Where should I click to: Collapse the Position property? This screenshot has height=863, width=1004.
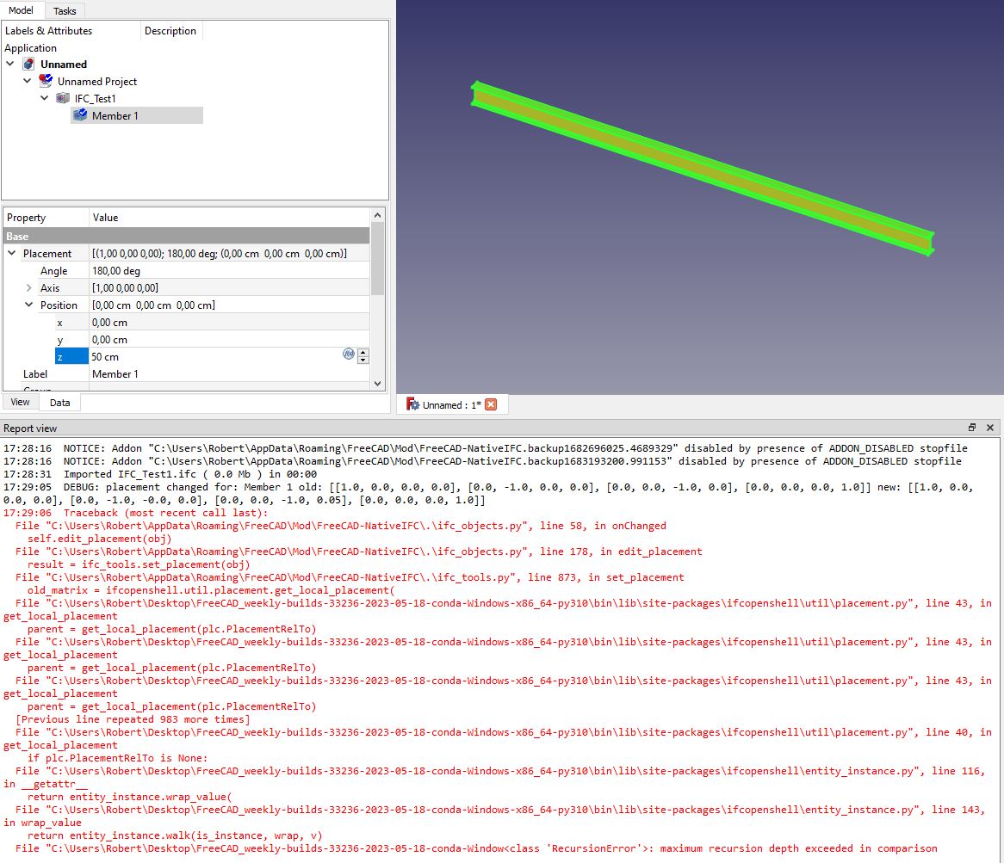tap(28, 305)
